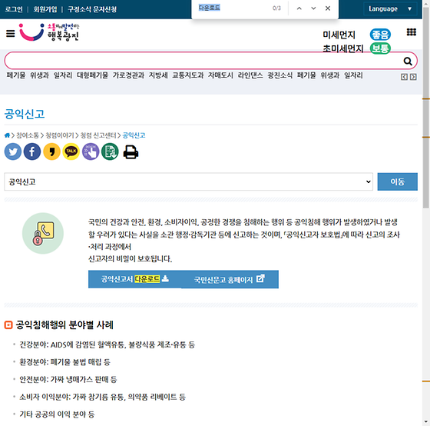Open the Language dropdown
This screenshot has height=426, width=430.
coord(390,8)
